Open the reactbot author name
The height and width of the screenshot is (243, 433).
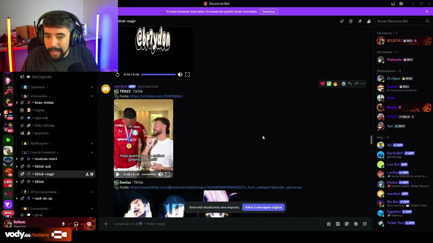[120, 86]
